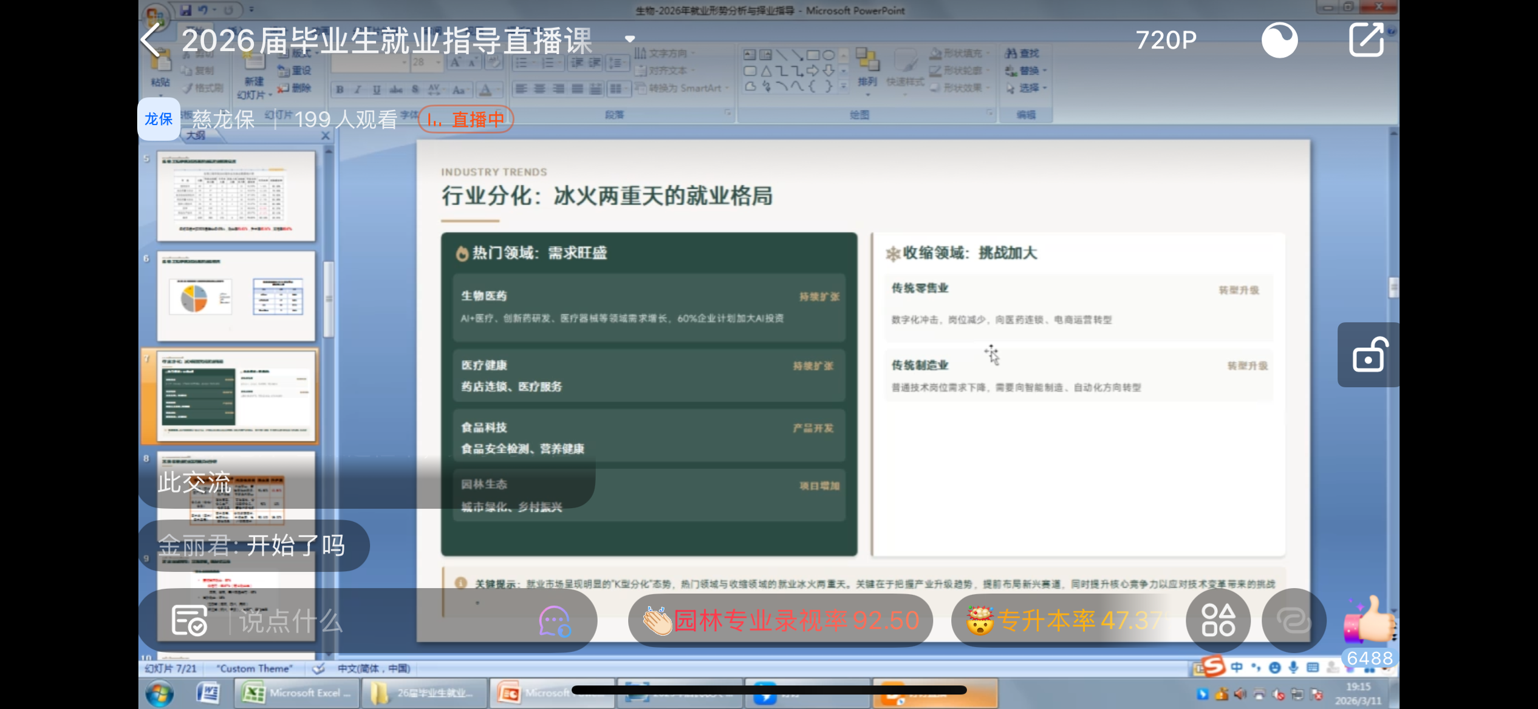
Task: Tap the circular theme mode icon
Action: click(1279, 40)
